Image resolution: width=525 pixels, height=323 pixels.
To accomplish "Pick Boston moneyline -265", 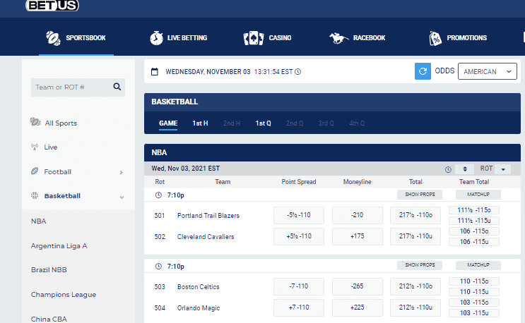I will tap(358, 286).
